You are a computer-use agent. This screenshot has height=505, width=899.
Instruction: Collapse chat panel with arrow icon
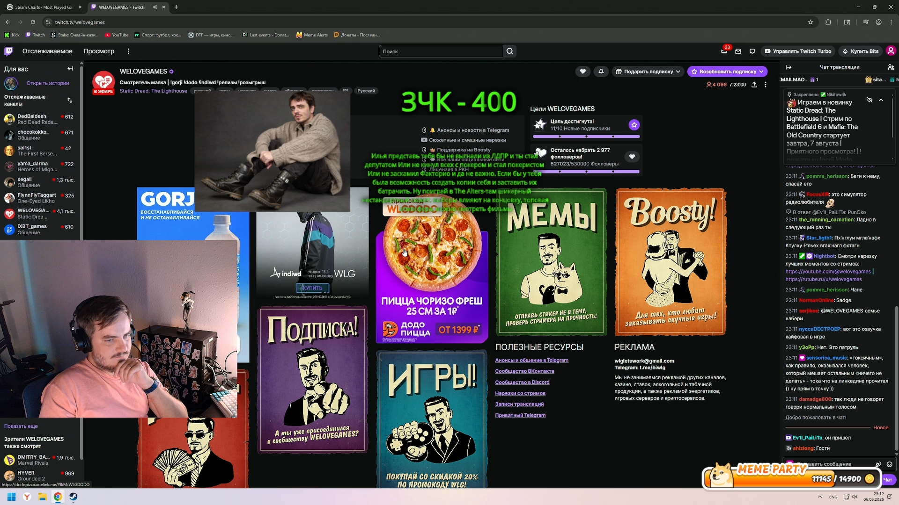(788, 67)
